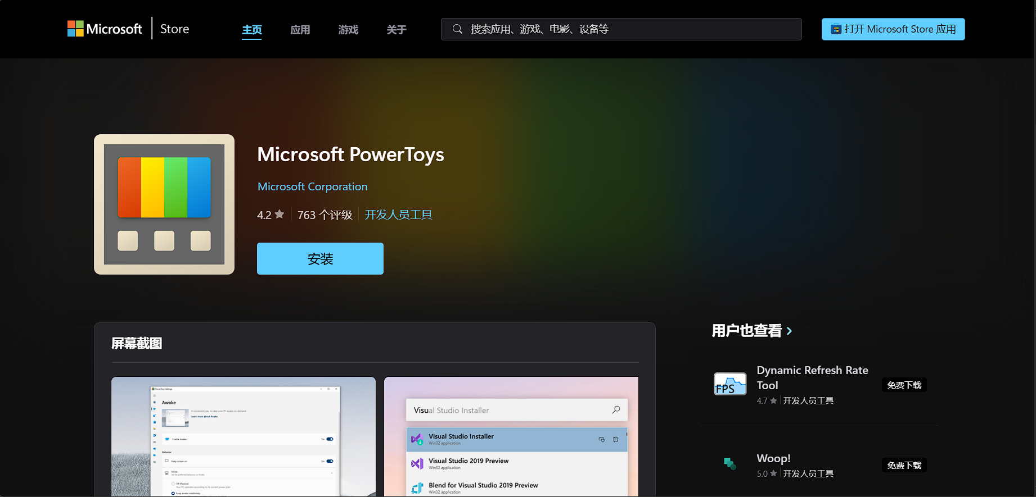The image size is (1036, 497).
Task: Click 免费下载 for Dynamic Refresh Rate Tool
Action: [x=904, y=385]
